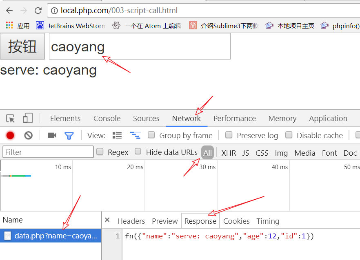
Task: Toggle the filter funnel icon
Action: 69,135
